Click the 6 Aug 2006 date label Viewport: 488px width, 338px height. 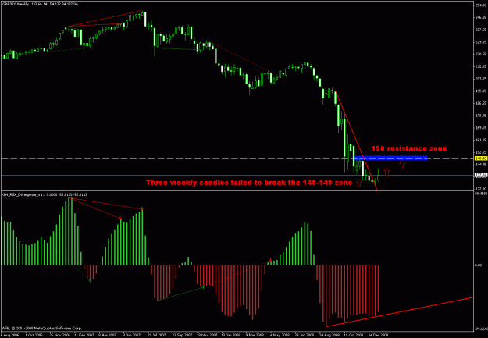tap(9, 335)
